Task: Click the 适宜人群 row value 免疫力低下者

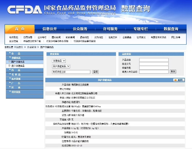Action: coord(78,115)
